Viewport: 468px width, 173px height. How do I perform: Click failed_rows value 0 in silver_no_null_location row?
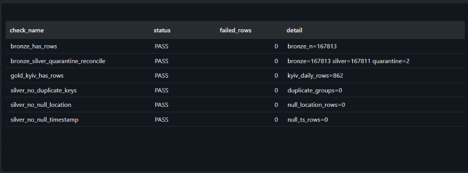coord(276,105)
